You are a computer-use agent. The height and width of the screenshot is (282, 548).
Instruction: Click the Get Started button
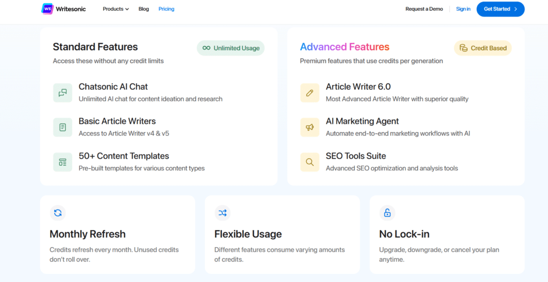point(500,9)
